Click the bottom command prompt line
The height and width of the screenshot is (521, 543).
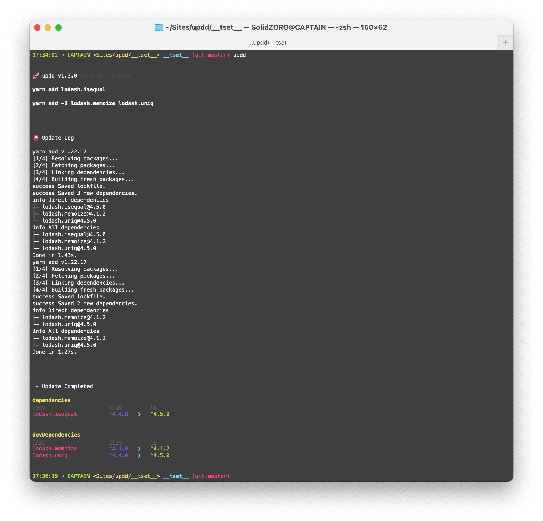(131, 476)
